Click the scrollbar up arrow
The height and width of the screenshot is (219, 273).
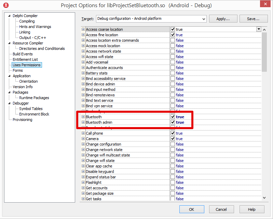tap(264, 30)
